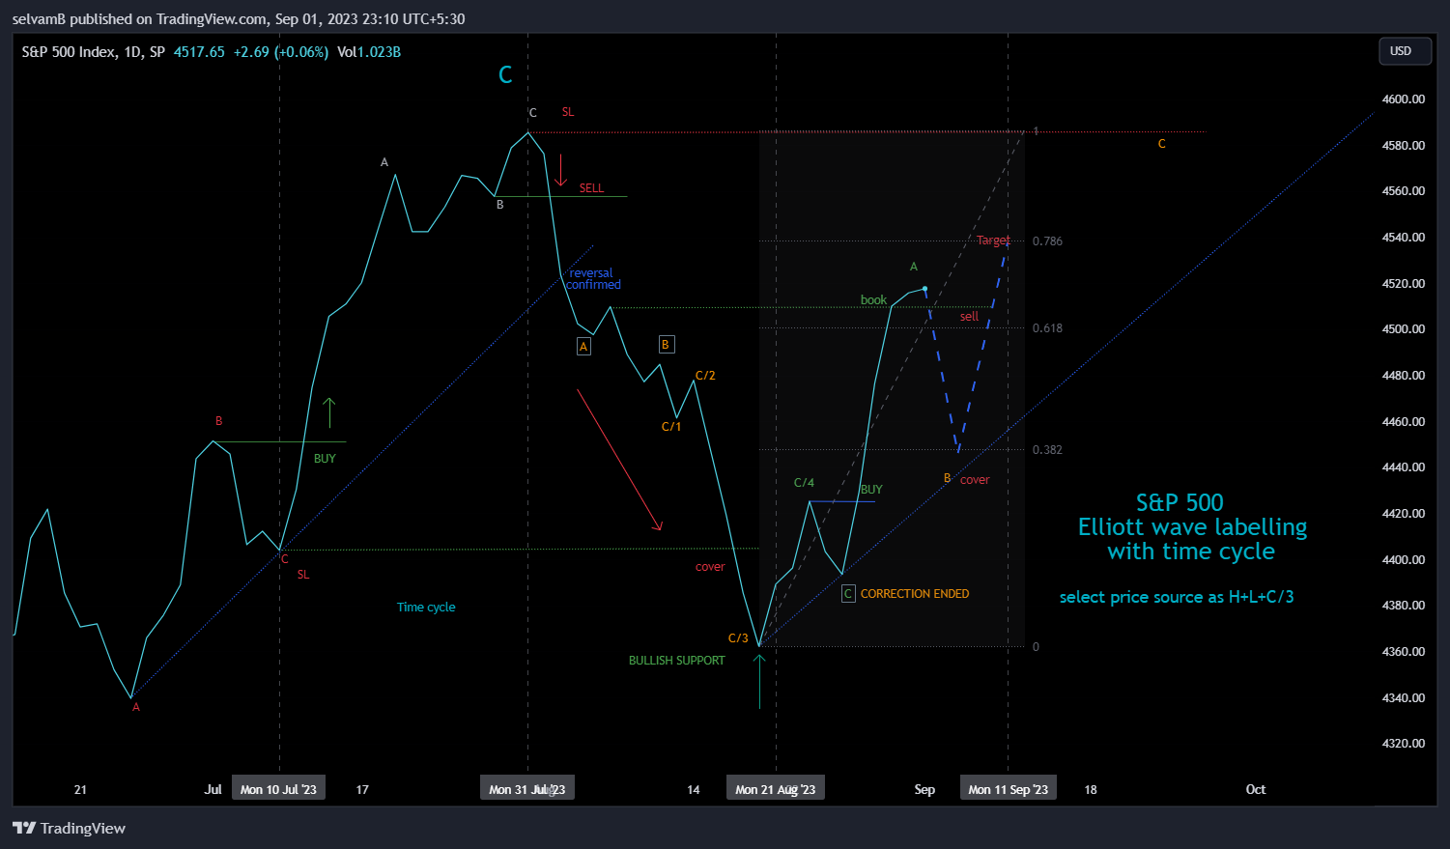Click the 14 label on the time axis

point(694,789)
